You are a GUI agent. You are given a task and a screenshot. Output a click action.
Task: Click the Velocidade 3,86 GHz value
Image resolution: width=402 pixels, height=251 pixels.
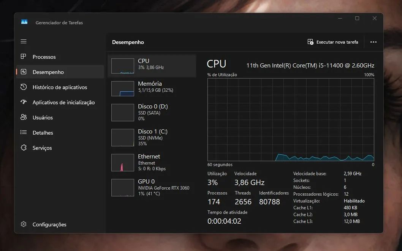(249, 182)
